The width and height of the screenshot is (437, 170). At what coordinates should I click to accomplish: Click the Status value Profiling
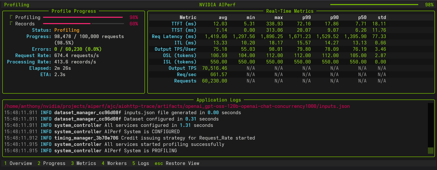(67, 30)
